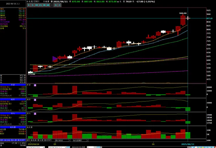This screenshot has width=216, height=148.
Task: Select the 成交量 panel header
Action: click(13, 127)
